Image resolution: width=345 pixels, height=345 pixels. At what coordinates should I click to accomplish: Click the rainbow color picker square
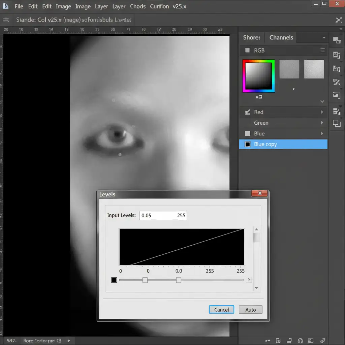point(258,76)
